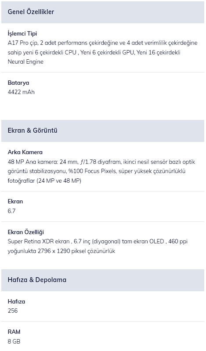
Task: Click the Ekran Özelliği label
Action: 26,232
